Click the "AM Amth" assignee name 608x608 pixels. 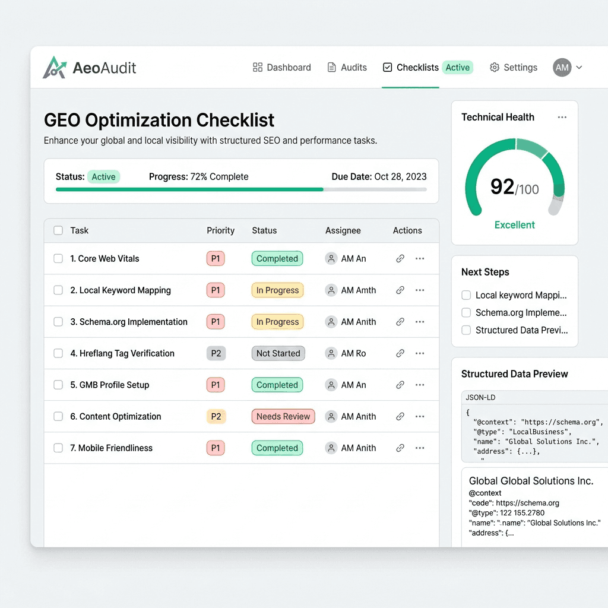coord(359,290)
